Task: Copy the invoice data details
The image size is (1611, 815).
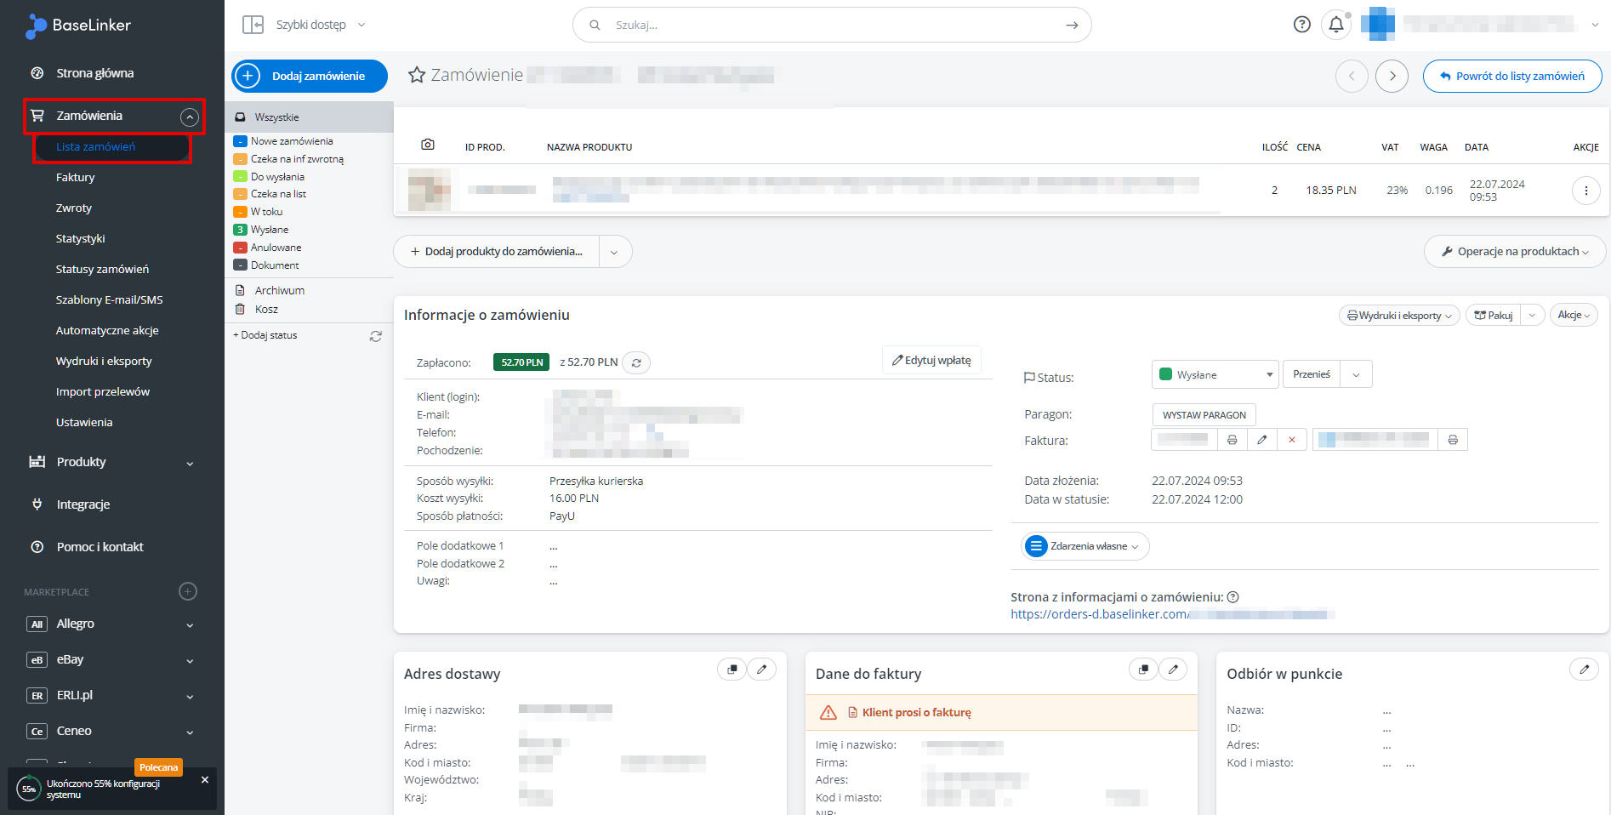Action: point(1143,670)
